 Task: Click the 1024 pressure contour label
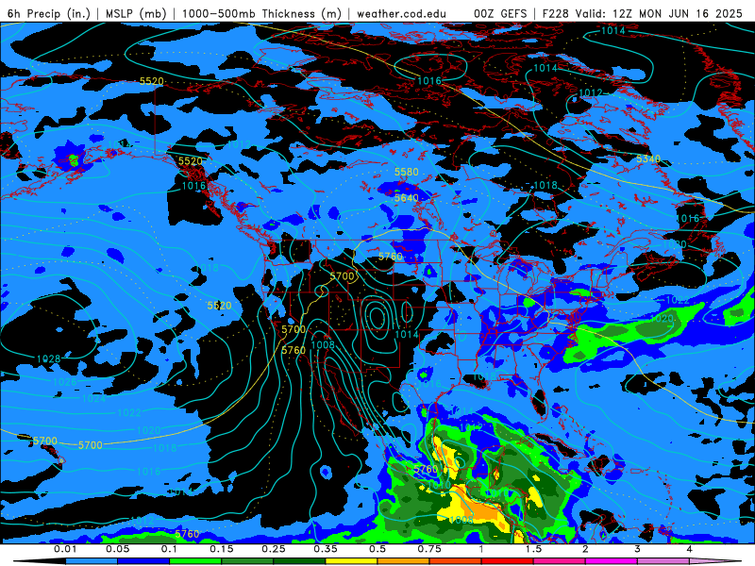[93, 398]
